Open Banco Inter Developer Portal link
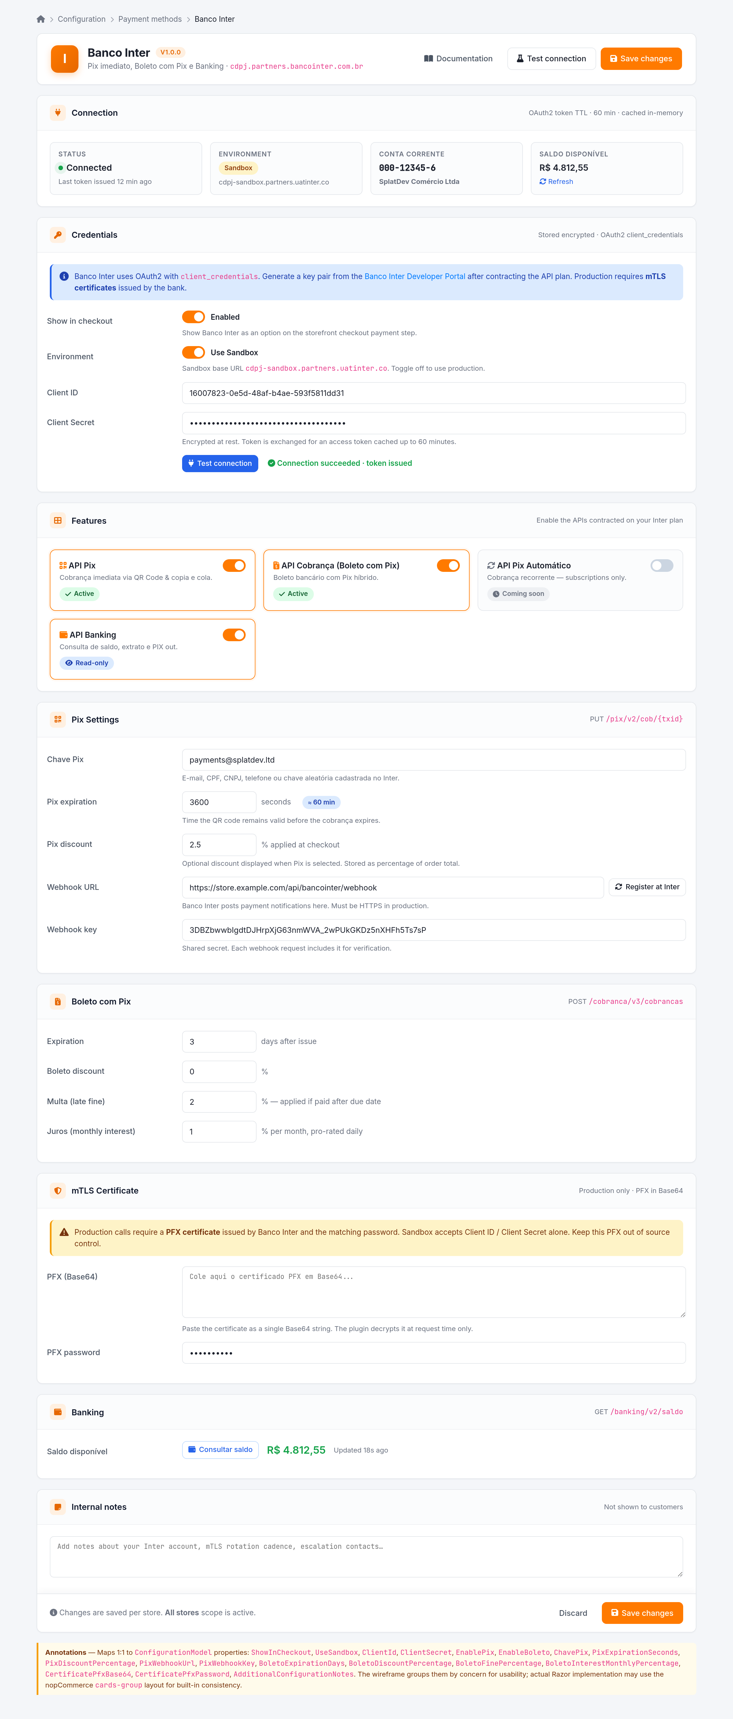Image resolution: width=733 pixels, height=1719 pixels. (x=415, y=276)
